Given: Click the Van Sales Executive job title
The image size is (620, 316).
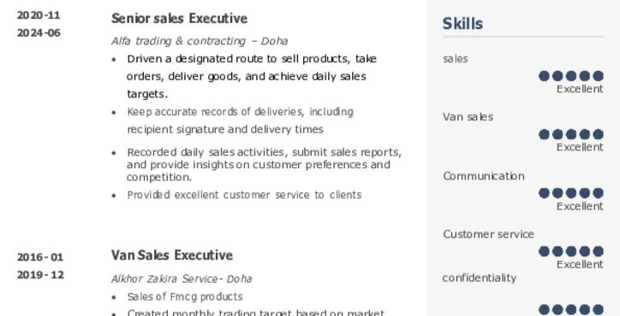Looking at the screenshot, I should 172,255.
